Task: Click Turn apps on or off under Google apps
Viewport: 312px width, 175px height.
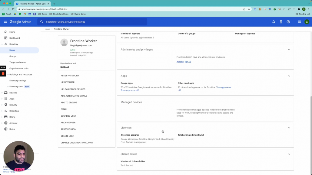Action: point(130,90)
